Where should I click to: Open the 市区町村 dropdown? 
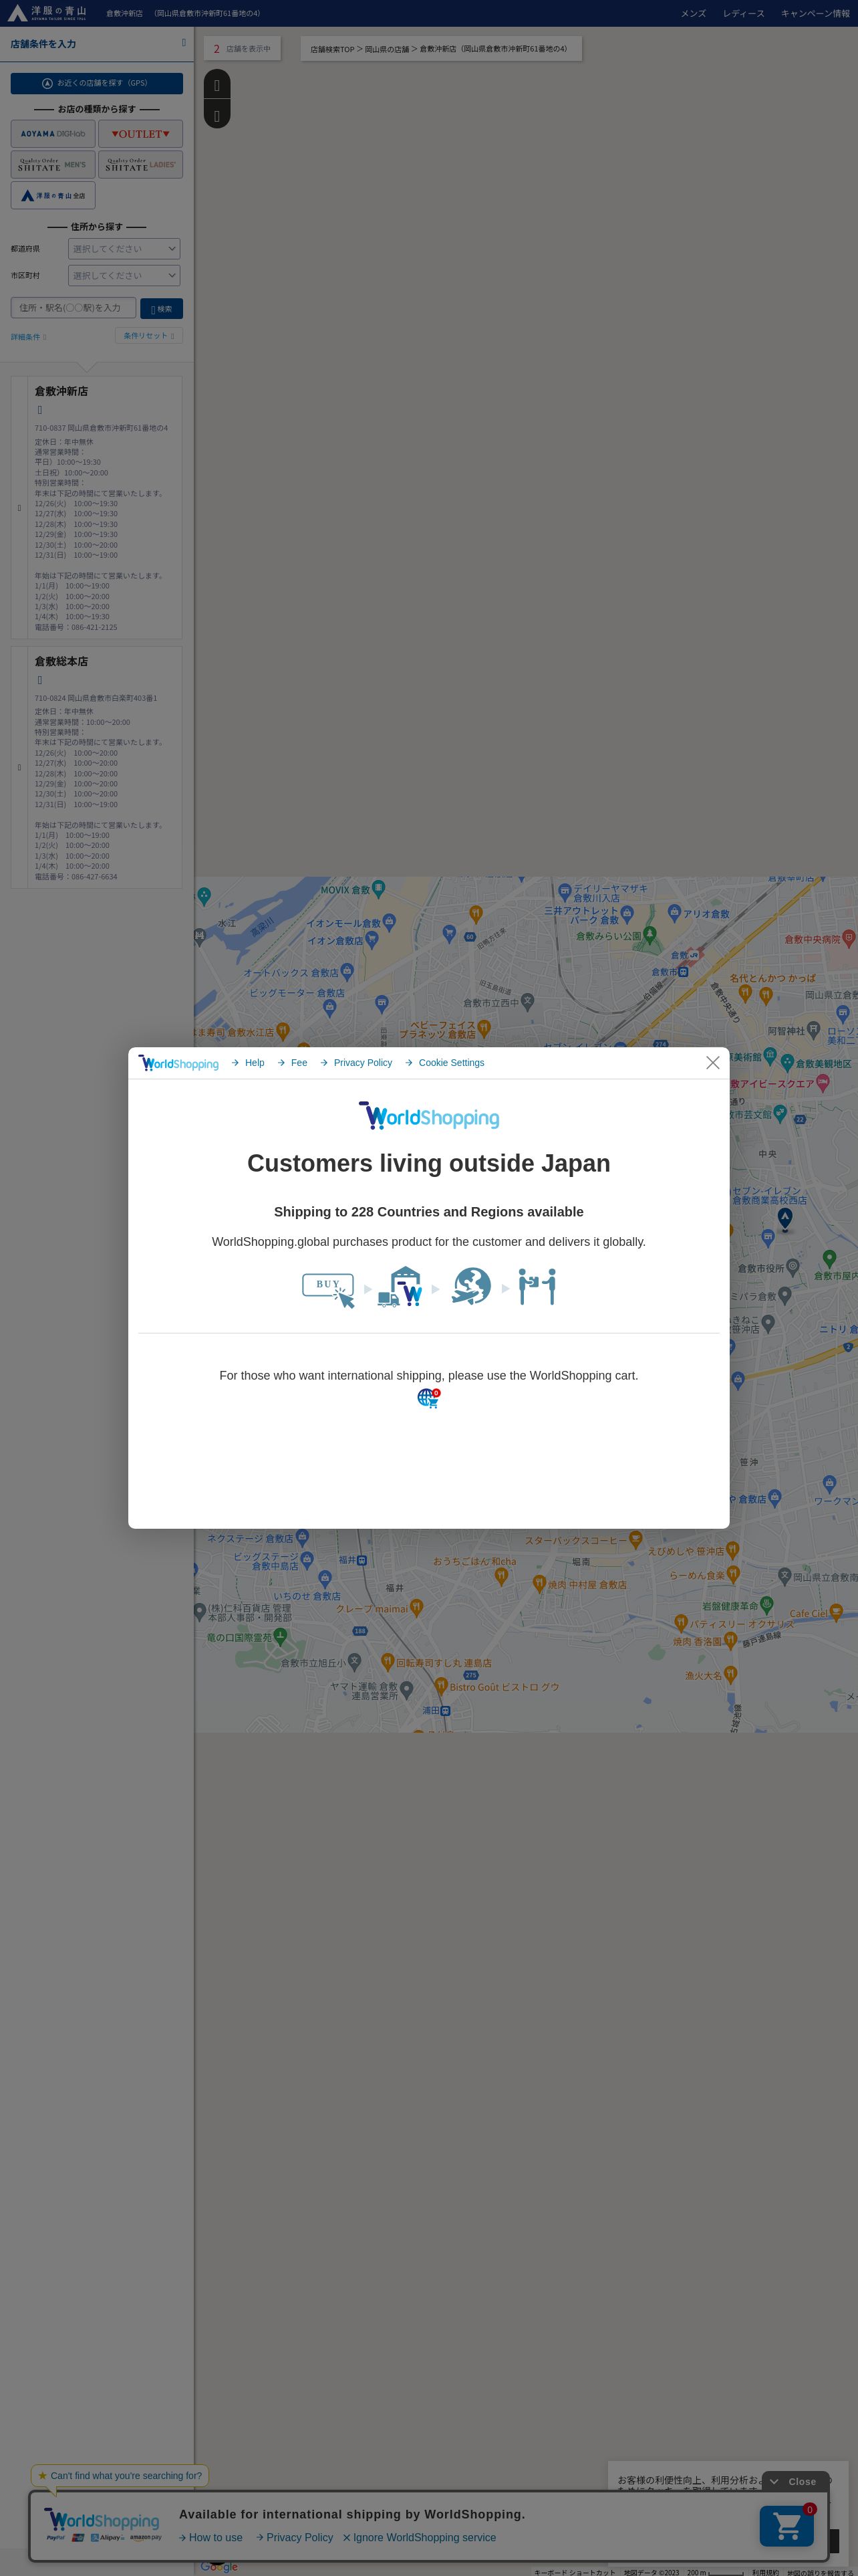[124, 276]
